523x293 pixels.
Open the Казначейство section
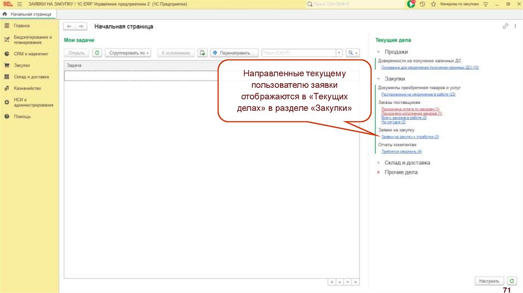click(28, 88)
